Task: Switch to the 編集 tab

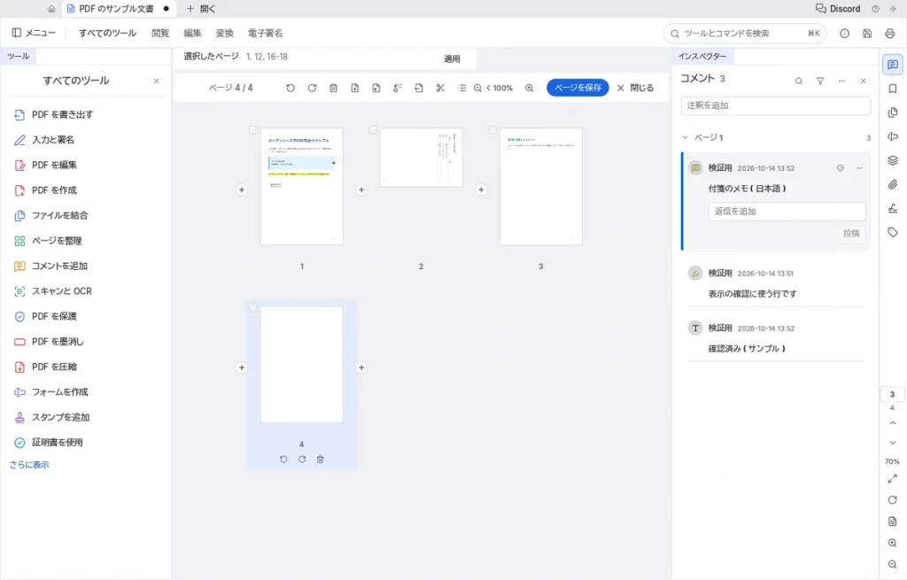Action: 192,33
